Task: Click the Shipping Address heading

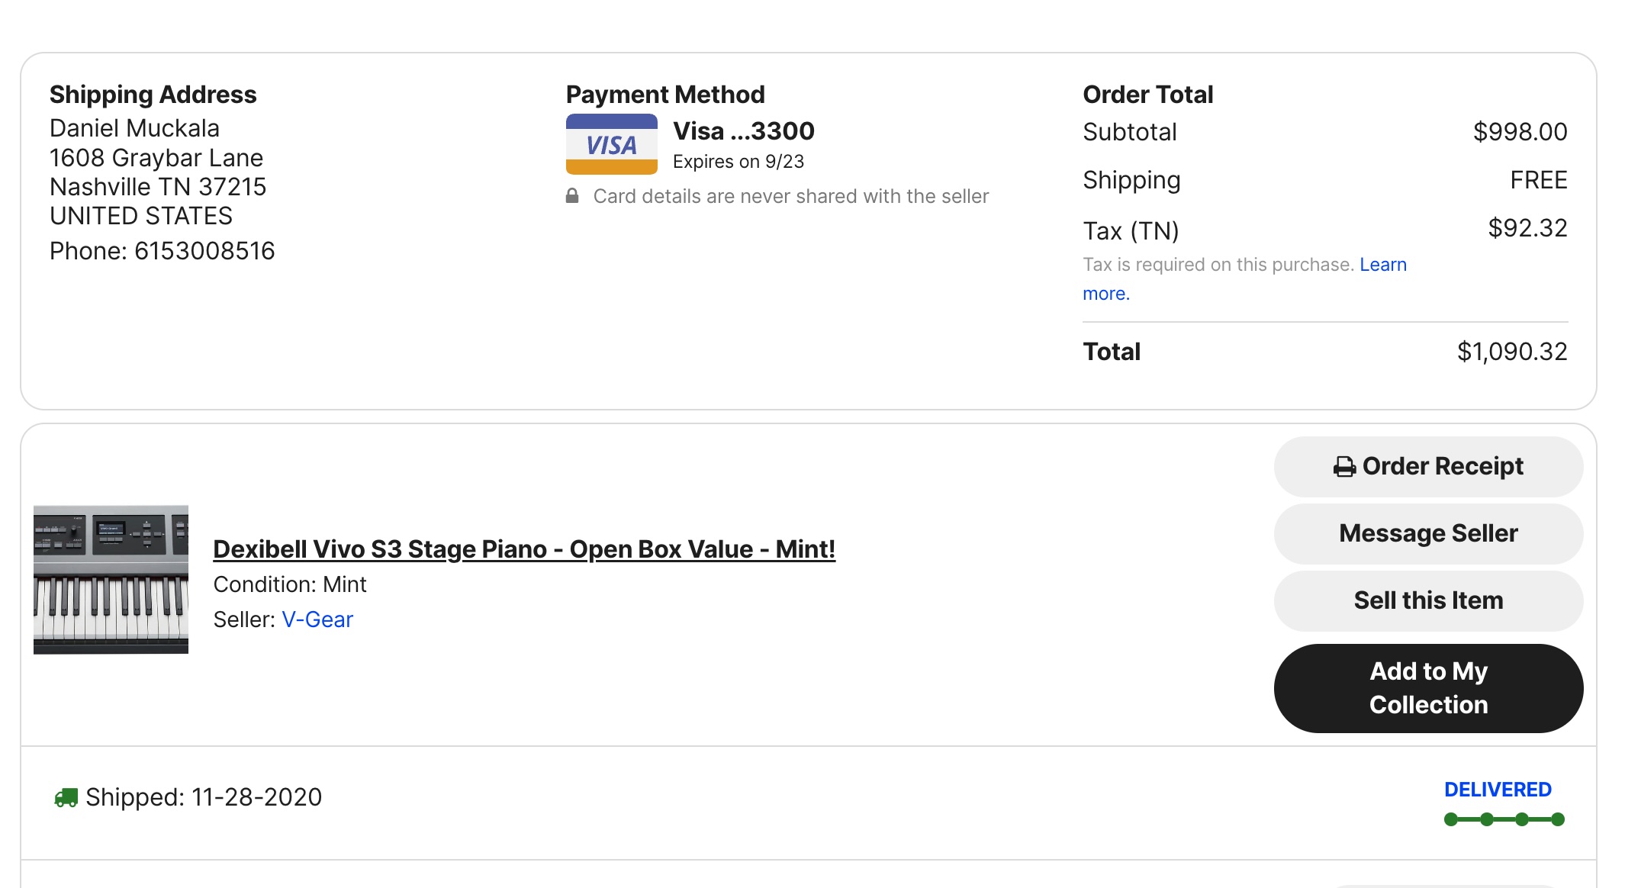Action: tap(153, 95)
